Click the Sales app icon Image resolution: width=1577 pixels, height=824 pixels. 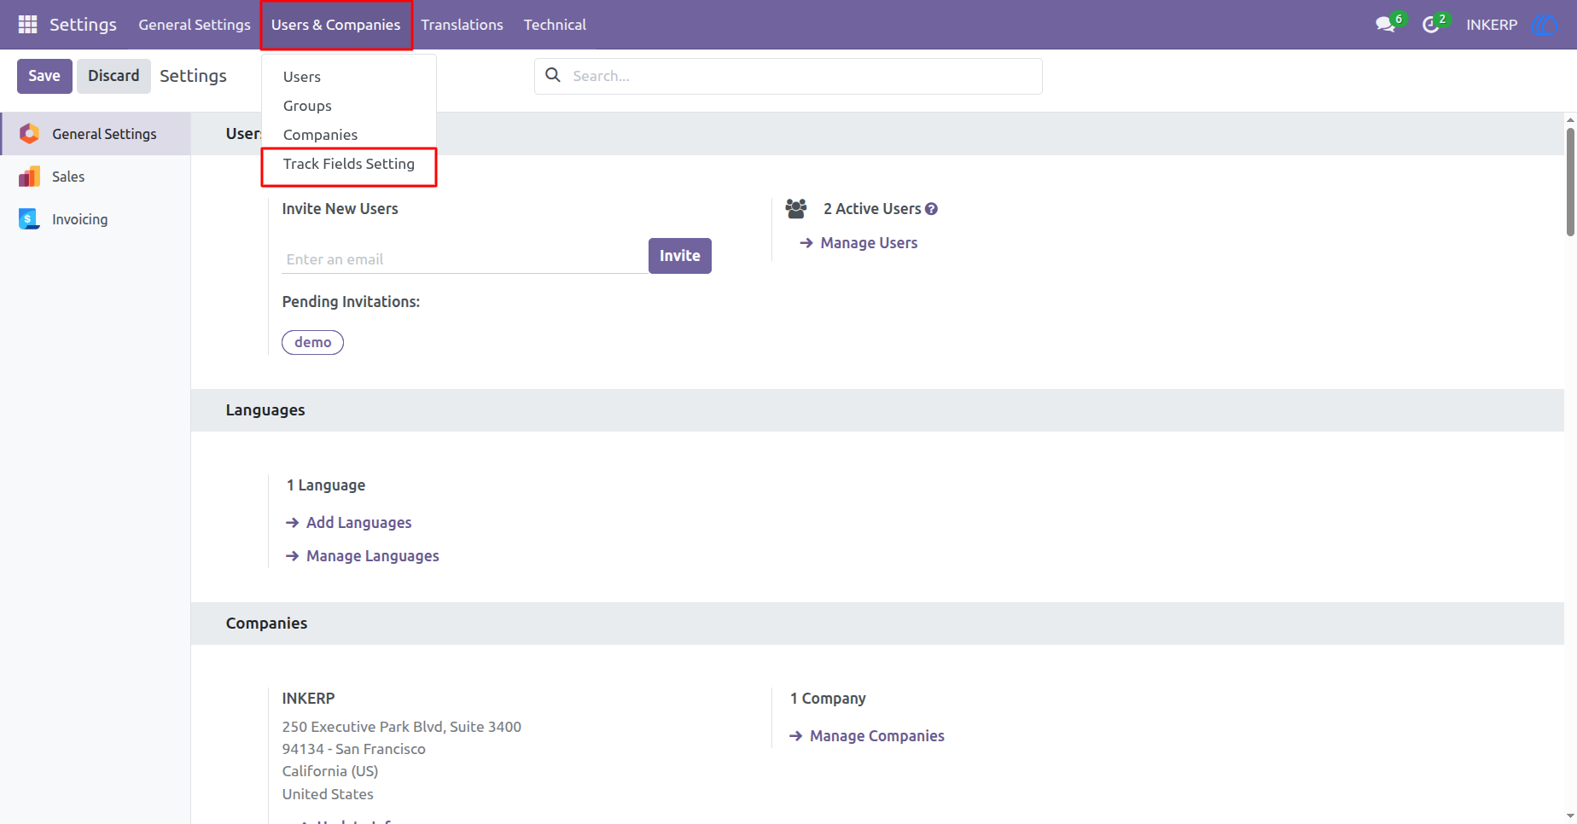[29, 177]
